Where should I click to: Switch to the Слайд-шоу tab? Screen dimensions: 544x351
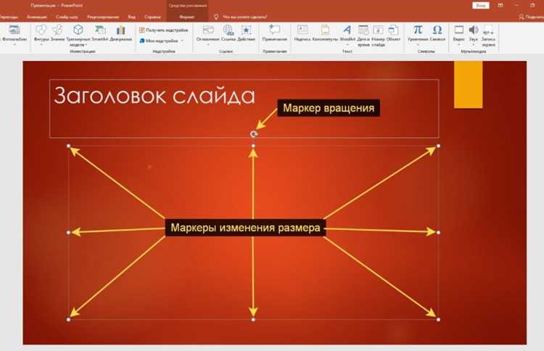[x=67, y=17]
